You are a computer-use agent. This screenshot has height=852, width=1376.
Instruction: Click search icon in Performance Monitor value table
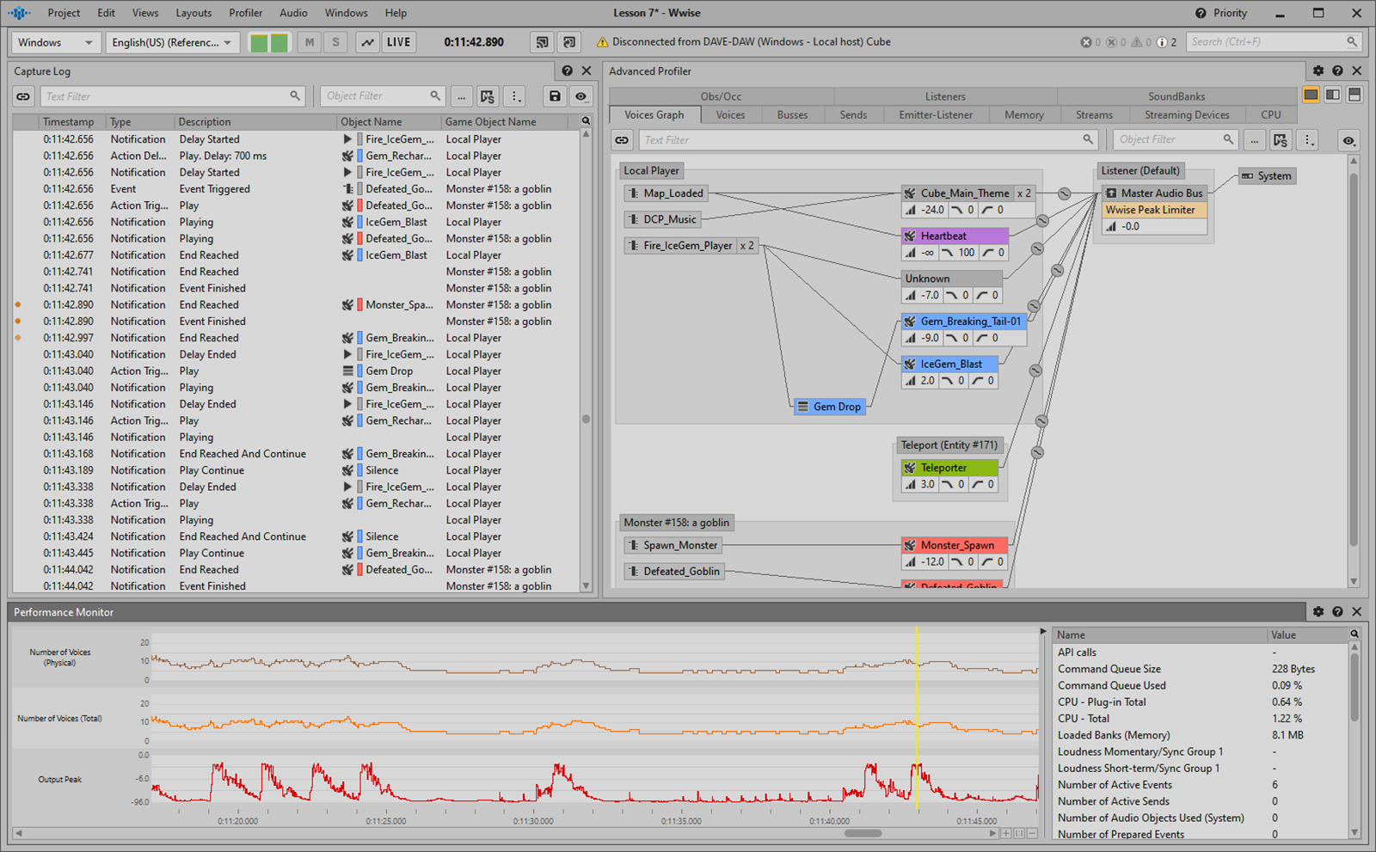tap(1354, 634)
